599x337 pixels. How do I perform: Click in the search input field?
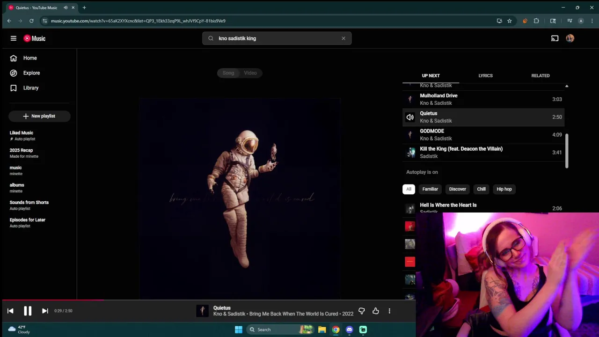point(277,38)
